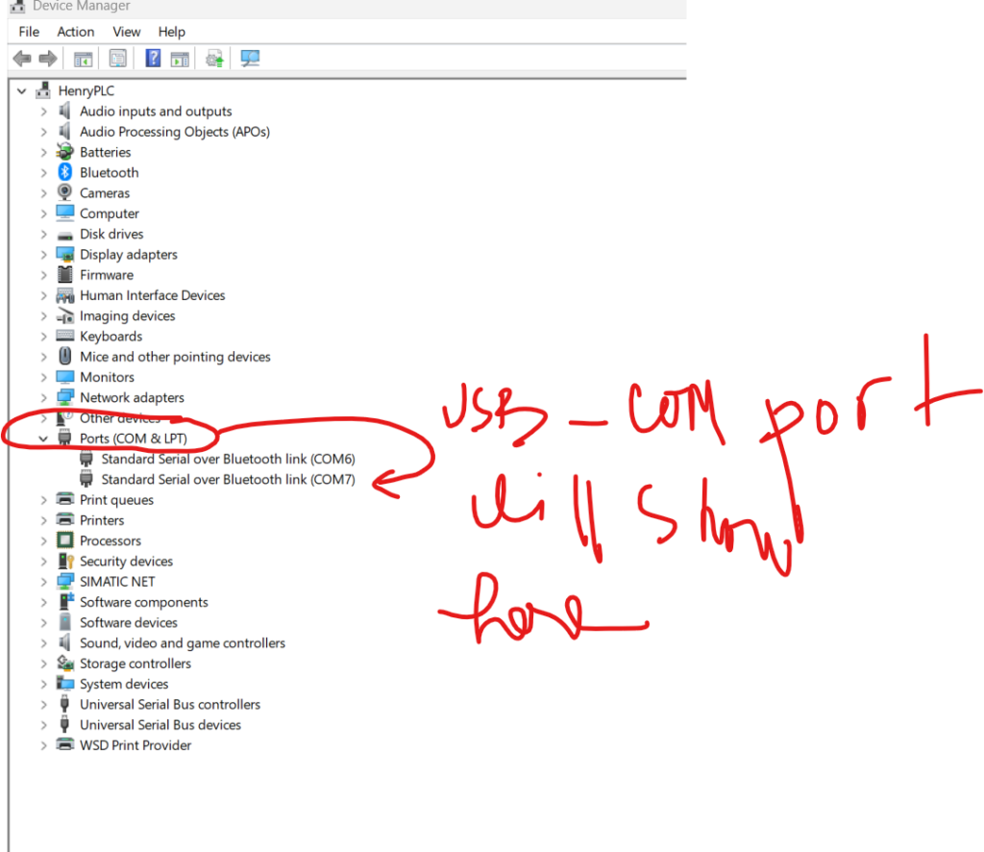Viewport: 984px width, 852px height.
Task: Open the Action menu
Action: [x=75, y=32]
